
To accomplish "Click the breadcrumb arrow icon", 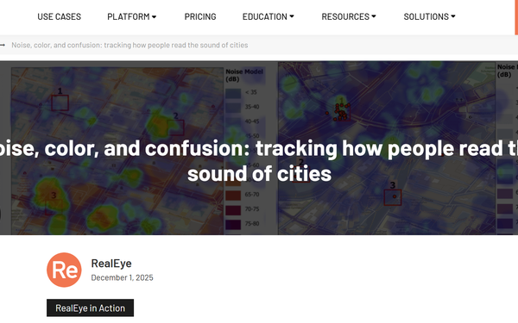I will (3, 45).
